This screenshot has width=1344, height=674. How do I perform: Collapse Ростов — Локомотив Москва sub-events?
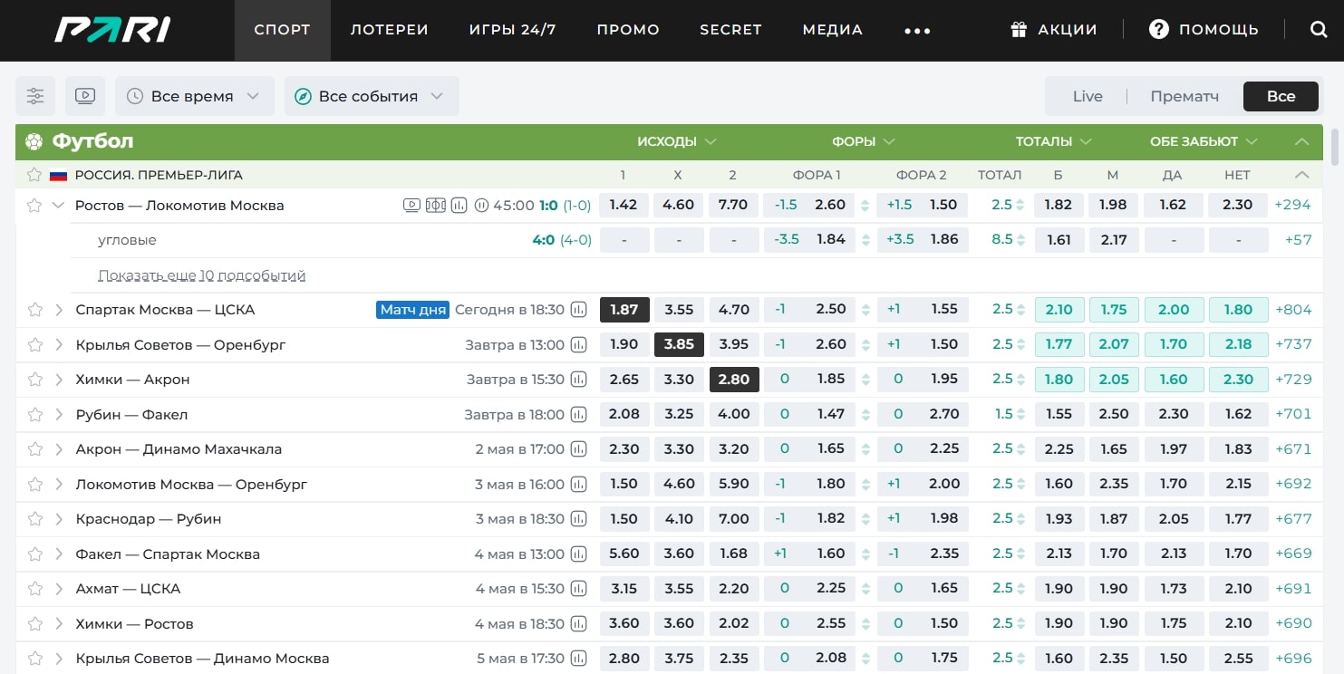[59, 205]
